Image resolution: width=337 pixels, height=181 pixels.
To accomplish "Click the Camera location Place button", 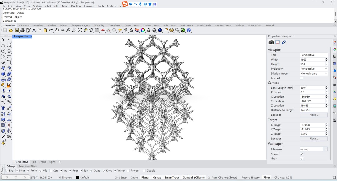I will point(314,115).
